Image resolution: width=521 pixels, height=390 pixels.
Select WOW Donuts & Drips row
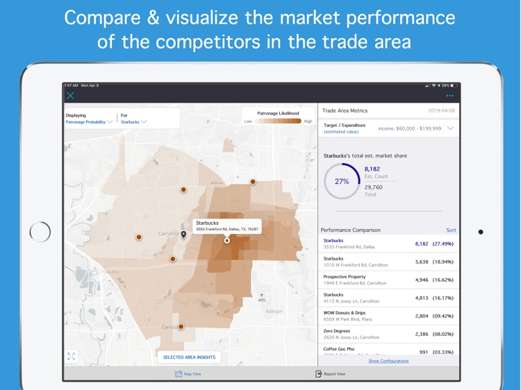[x=388, y=316]
